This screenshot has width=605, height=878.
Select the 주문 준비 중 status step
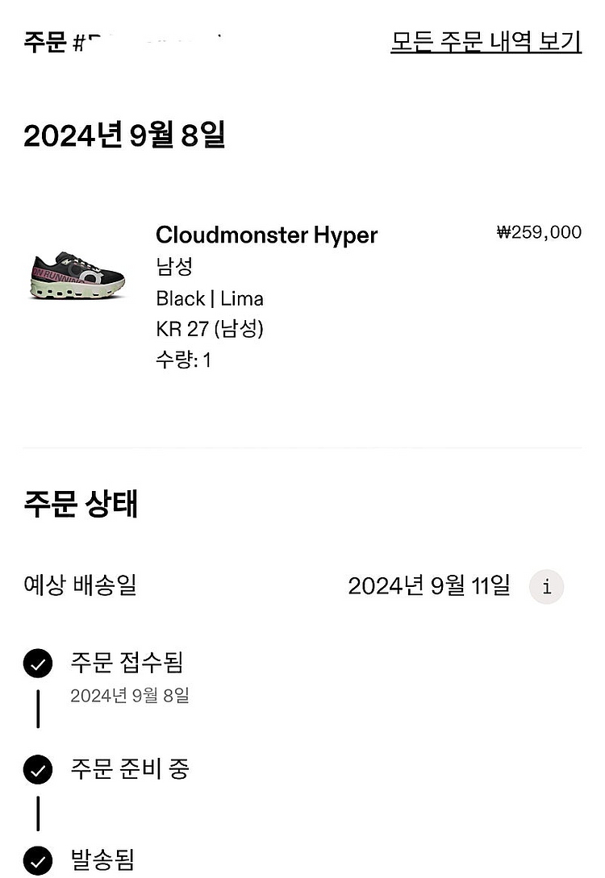tap(130, 769)
